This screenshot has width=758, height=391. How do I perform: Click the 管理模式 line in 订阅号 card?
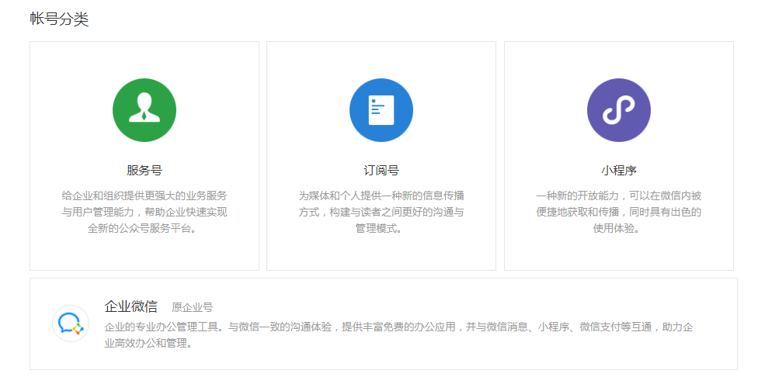(x=381, y=229)
